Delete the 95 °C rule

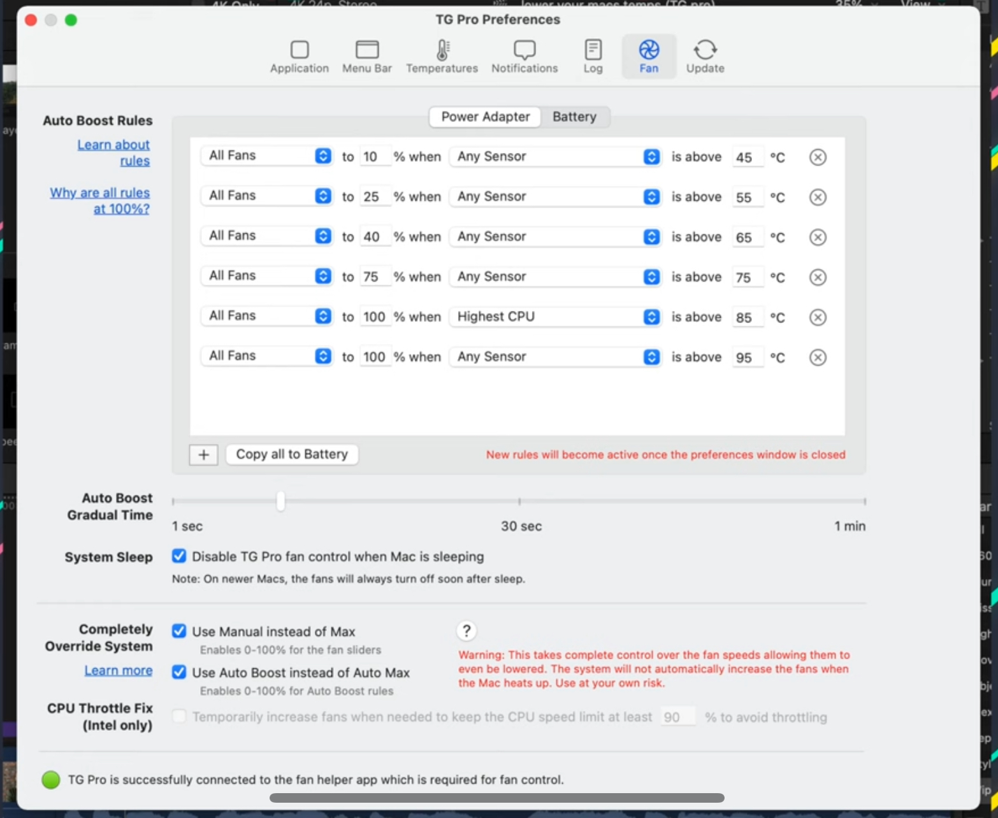pyautogui.click(x=818, y=357)
